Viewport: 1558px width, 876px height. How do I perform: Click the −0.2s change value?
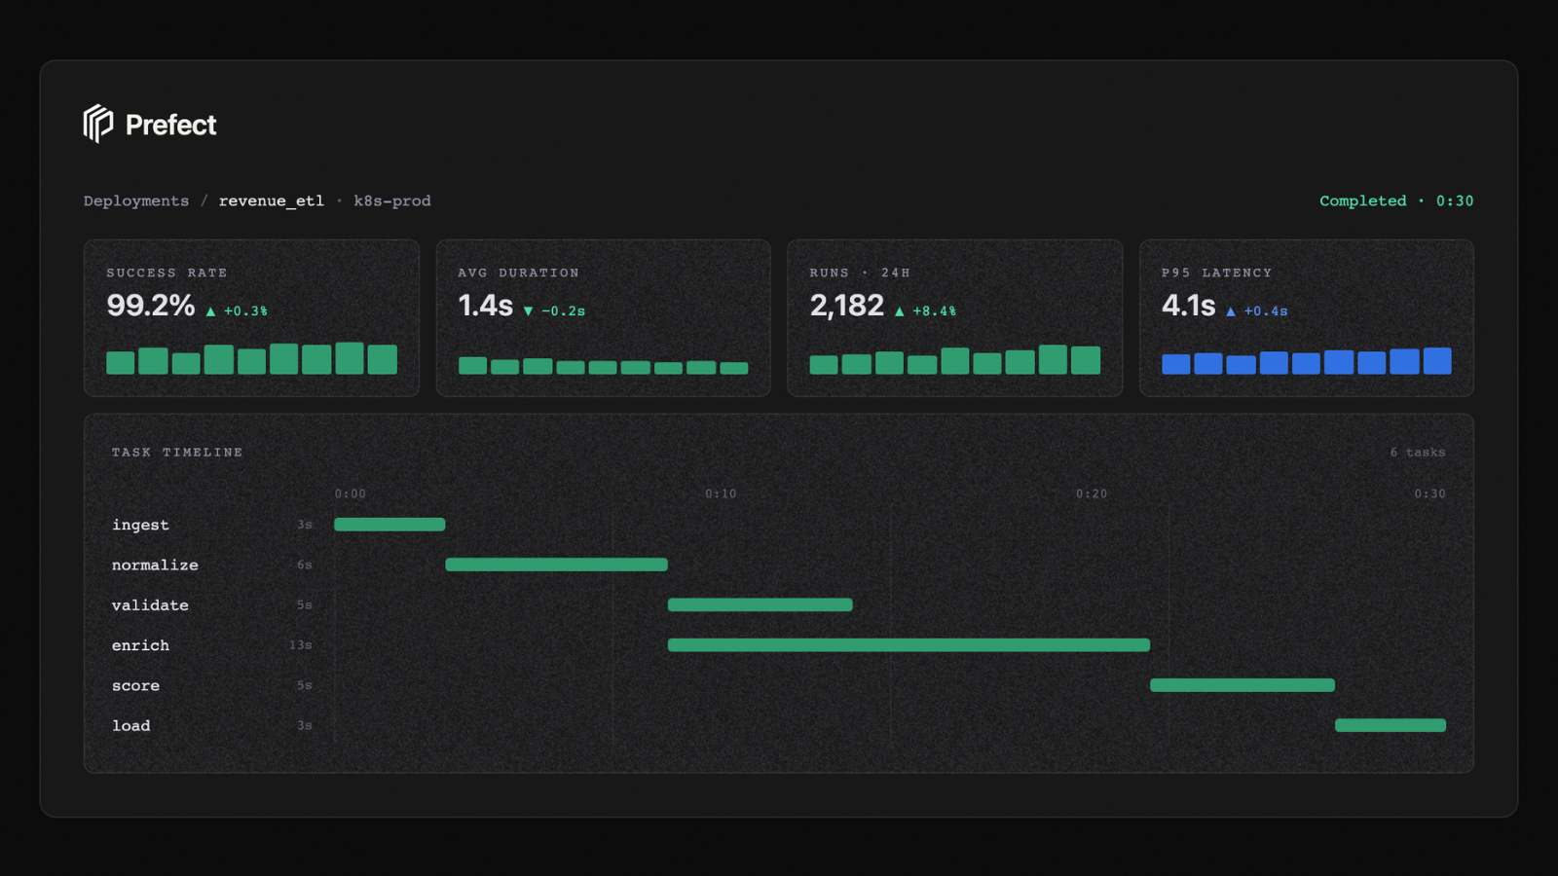coord(563,311)
